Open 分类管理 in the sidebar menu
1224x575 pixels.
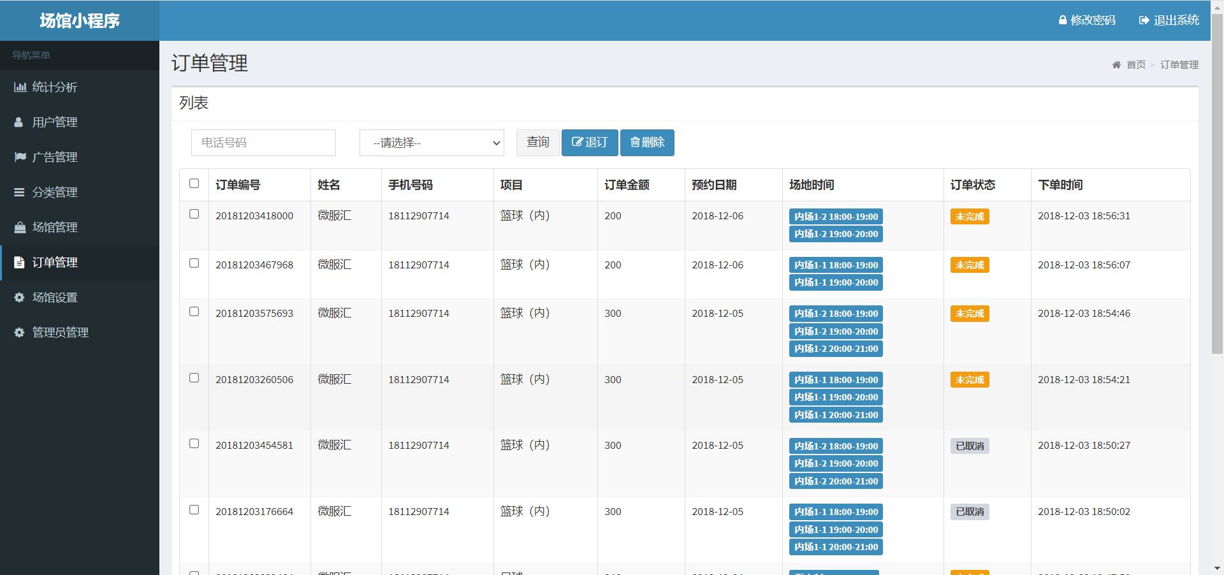80,193
